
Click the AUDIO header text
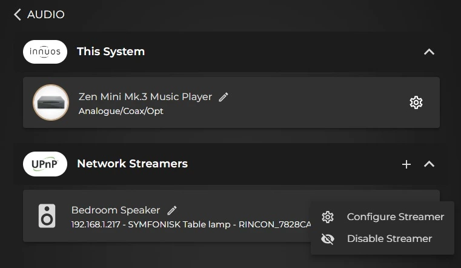(x=46, y=15)
